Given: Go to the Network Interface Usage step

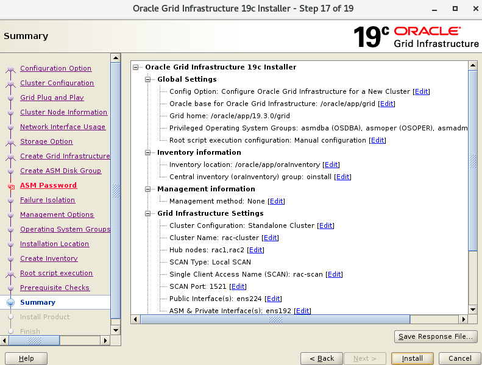Looking at the screenshot, I should coord(62,127).
